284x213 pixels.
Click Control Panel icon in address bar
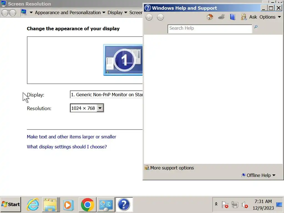point(24,12)
